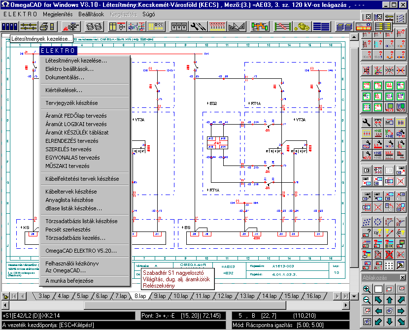Open the Megjelenítés menu
Image resolution: width=409 pixels, height=330 pixels.
pos(58,14)
